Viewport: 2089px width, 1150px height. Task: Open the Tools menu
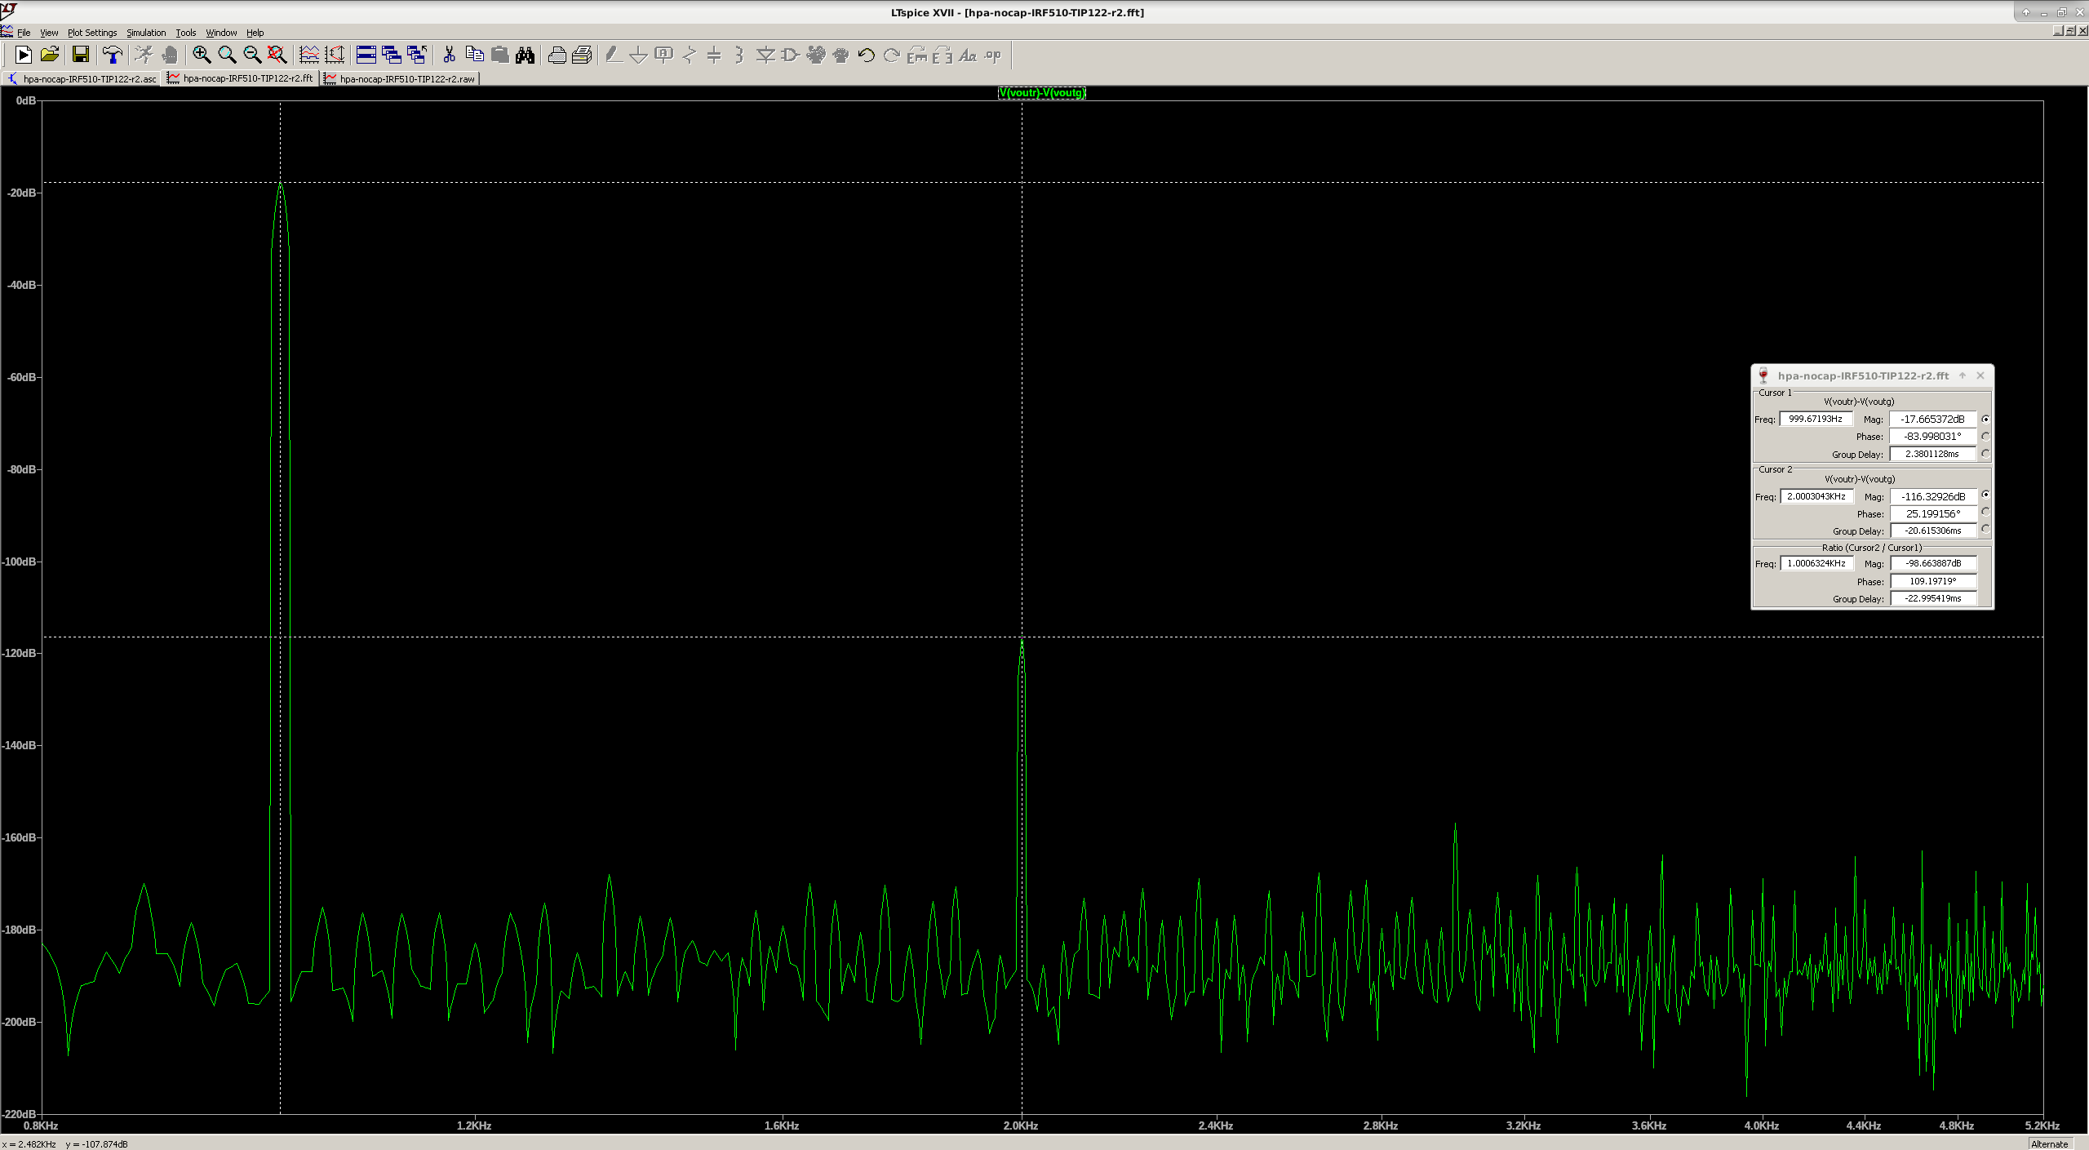point(186,33)
